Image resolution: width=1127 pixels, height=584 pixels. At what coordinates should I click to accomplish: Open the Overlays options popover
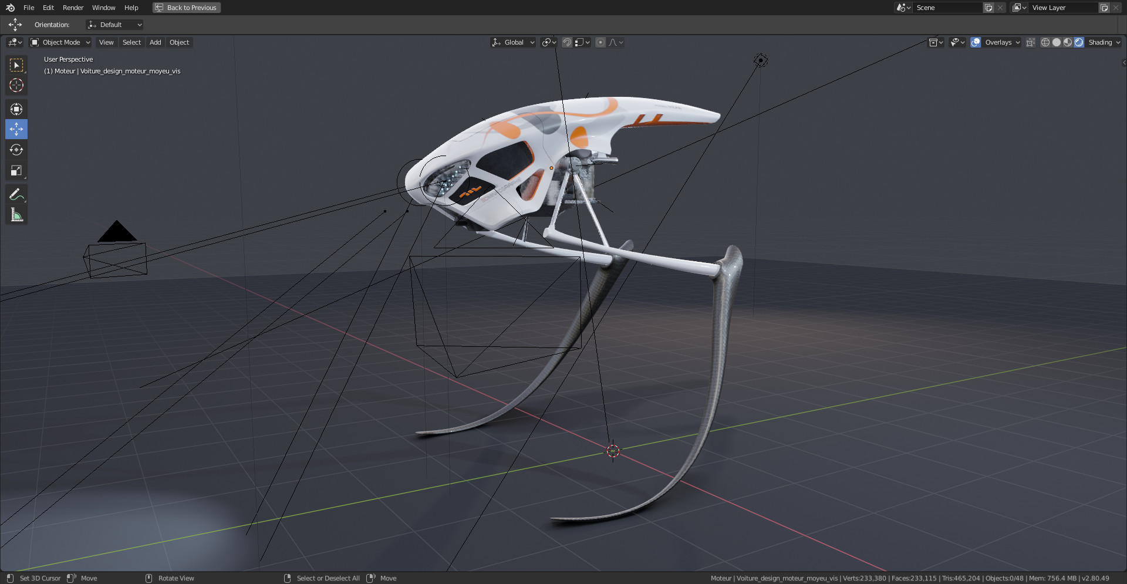(x=1002, y=42)
